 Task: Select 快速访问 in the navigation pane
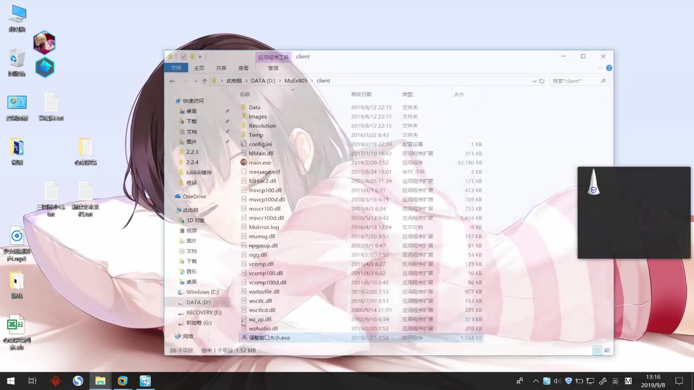pyautogui.click(x=193, y=101)
